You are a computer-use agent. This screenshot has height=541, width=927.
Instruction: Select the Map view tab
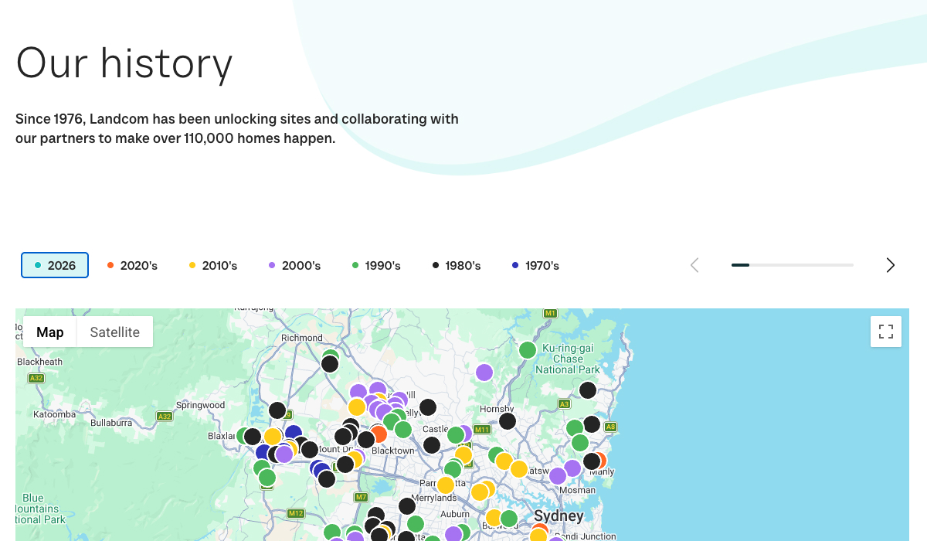(50, 332)
